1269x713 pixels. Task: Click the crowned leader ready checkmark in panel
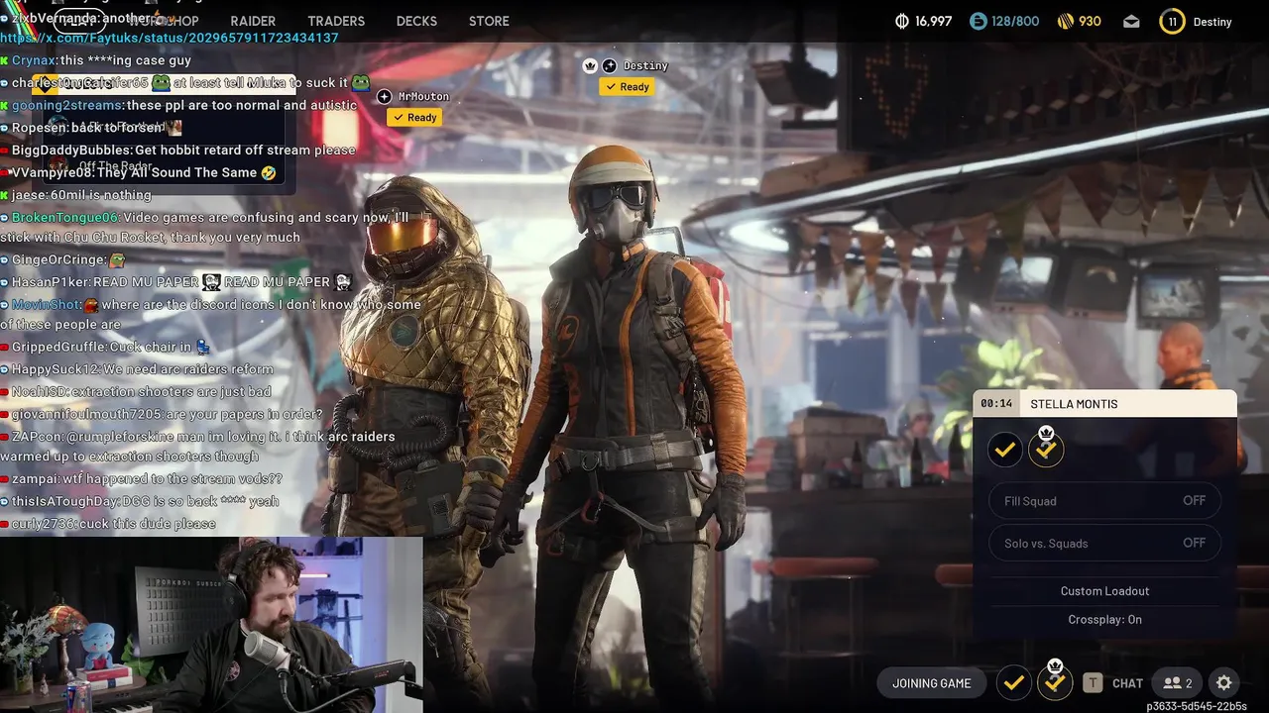coord(1046,449)
